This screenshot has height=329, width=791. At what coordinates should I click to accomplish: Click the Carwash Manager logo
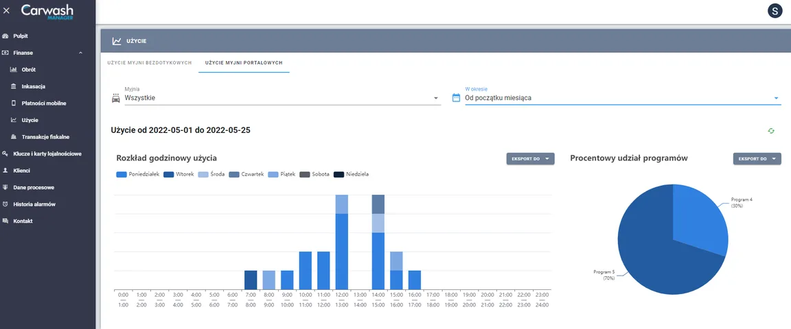[47, 11]
